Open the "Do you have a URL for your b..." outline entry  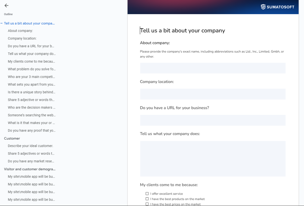[31, 46]
